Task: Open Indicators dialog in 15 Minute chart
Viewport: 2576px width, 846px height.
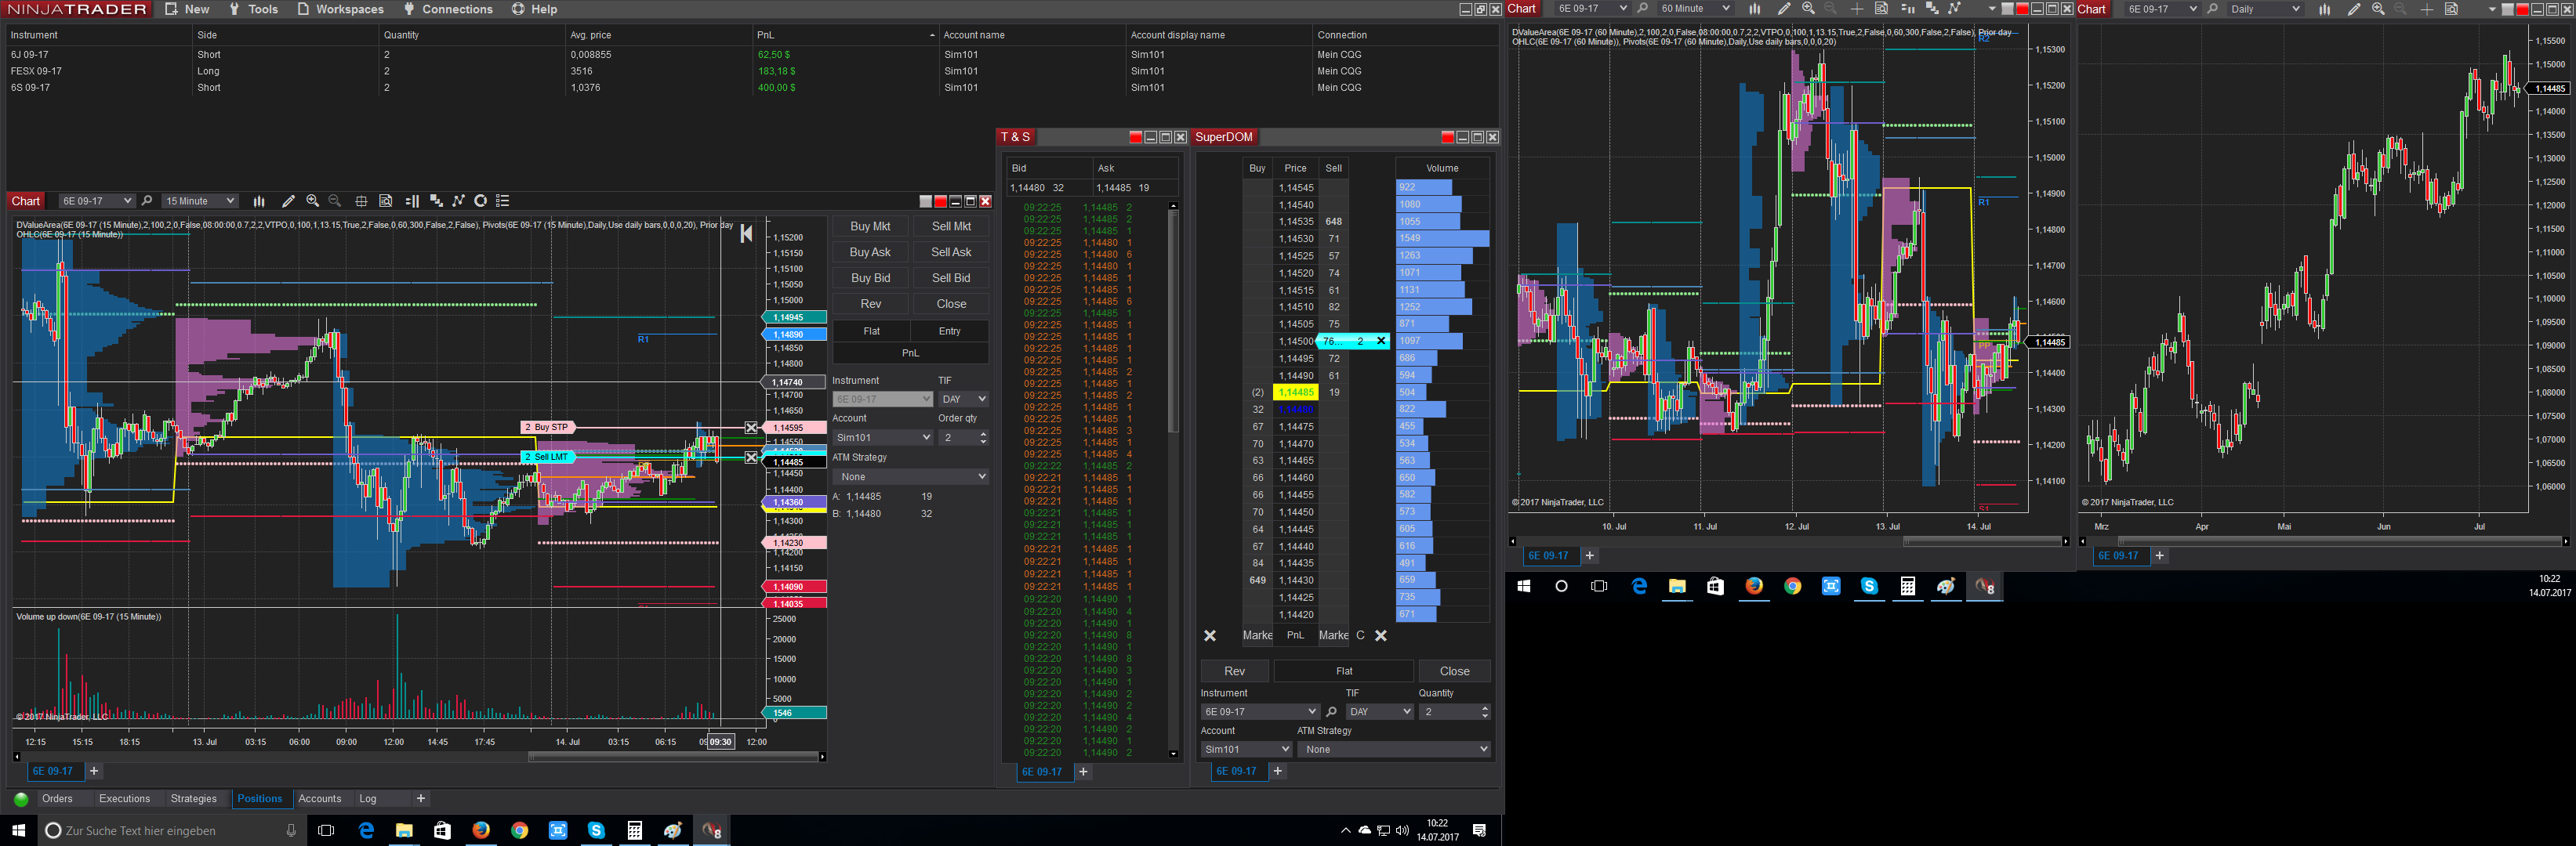Action: coord(458,201)
